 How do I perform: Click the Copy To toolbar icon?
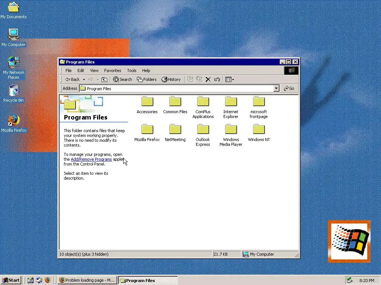tap(199, 79)
